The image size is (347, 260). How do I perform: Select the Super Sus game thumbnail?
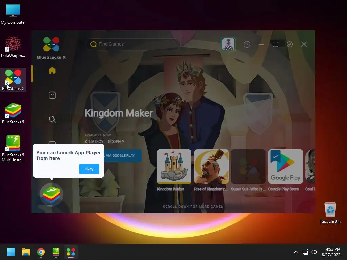click(x=248, y=167)
